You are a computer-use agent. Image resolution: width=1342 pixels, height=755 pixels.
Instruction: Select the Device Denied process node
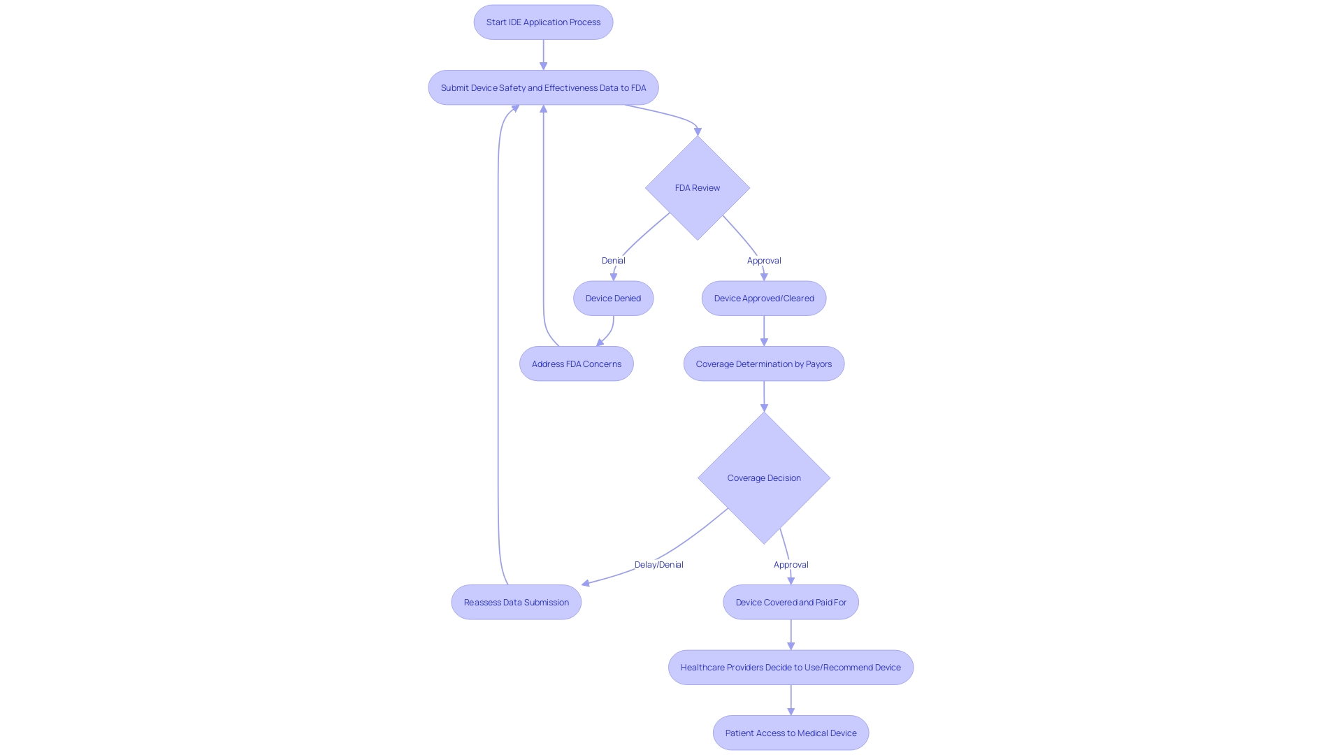tap(613, 298)
